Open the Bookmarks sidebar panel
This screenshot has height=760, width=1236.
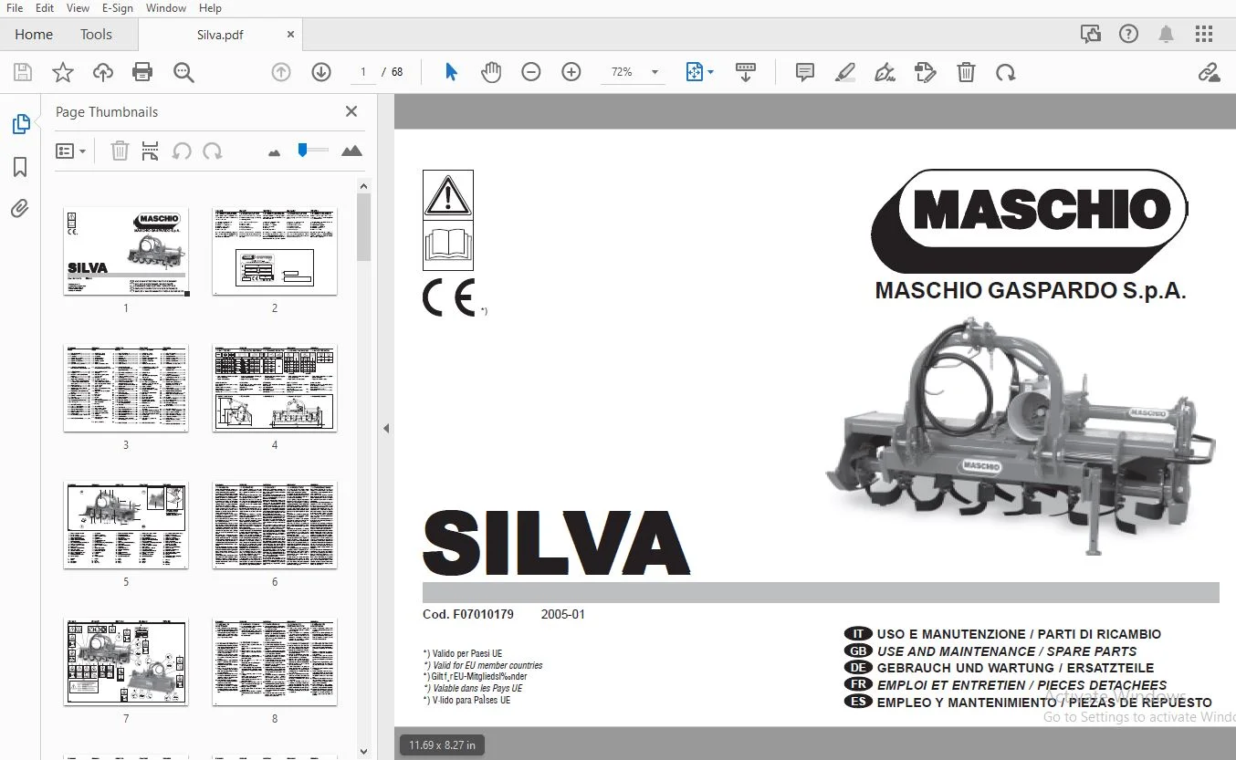[20, 167]
